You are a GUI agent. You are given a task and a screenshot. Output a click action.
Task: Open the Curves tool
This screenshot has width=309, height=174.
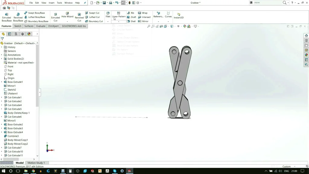point(168,15)
